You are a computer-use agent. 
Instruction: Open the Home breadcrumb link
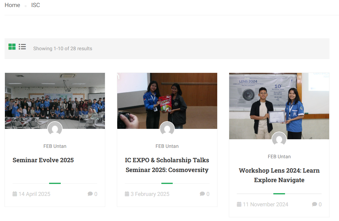tap(12, 5)
